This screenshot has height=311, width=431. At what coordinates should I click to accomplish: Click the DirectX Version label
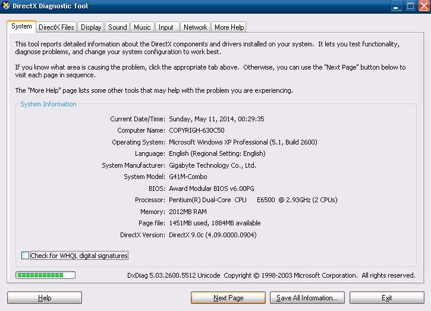[143, 235]
